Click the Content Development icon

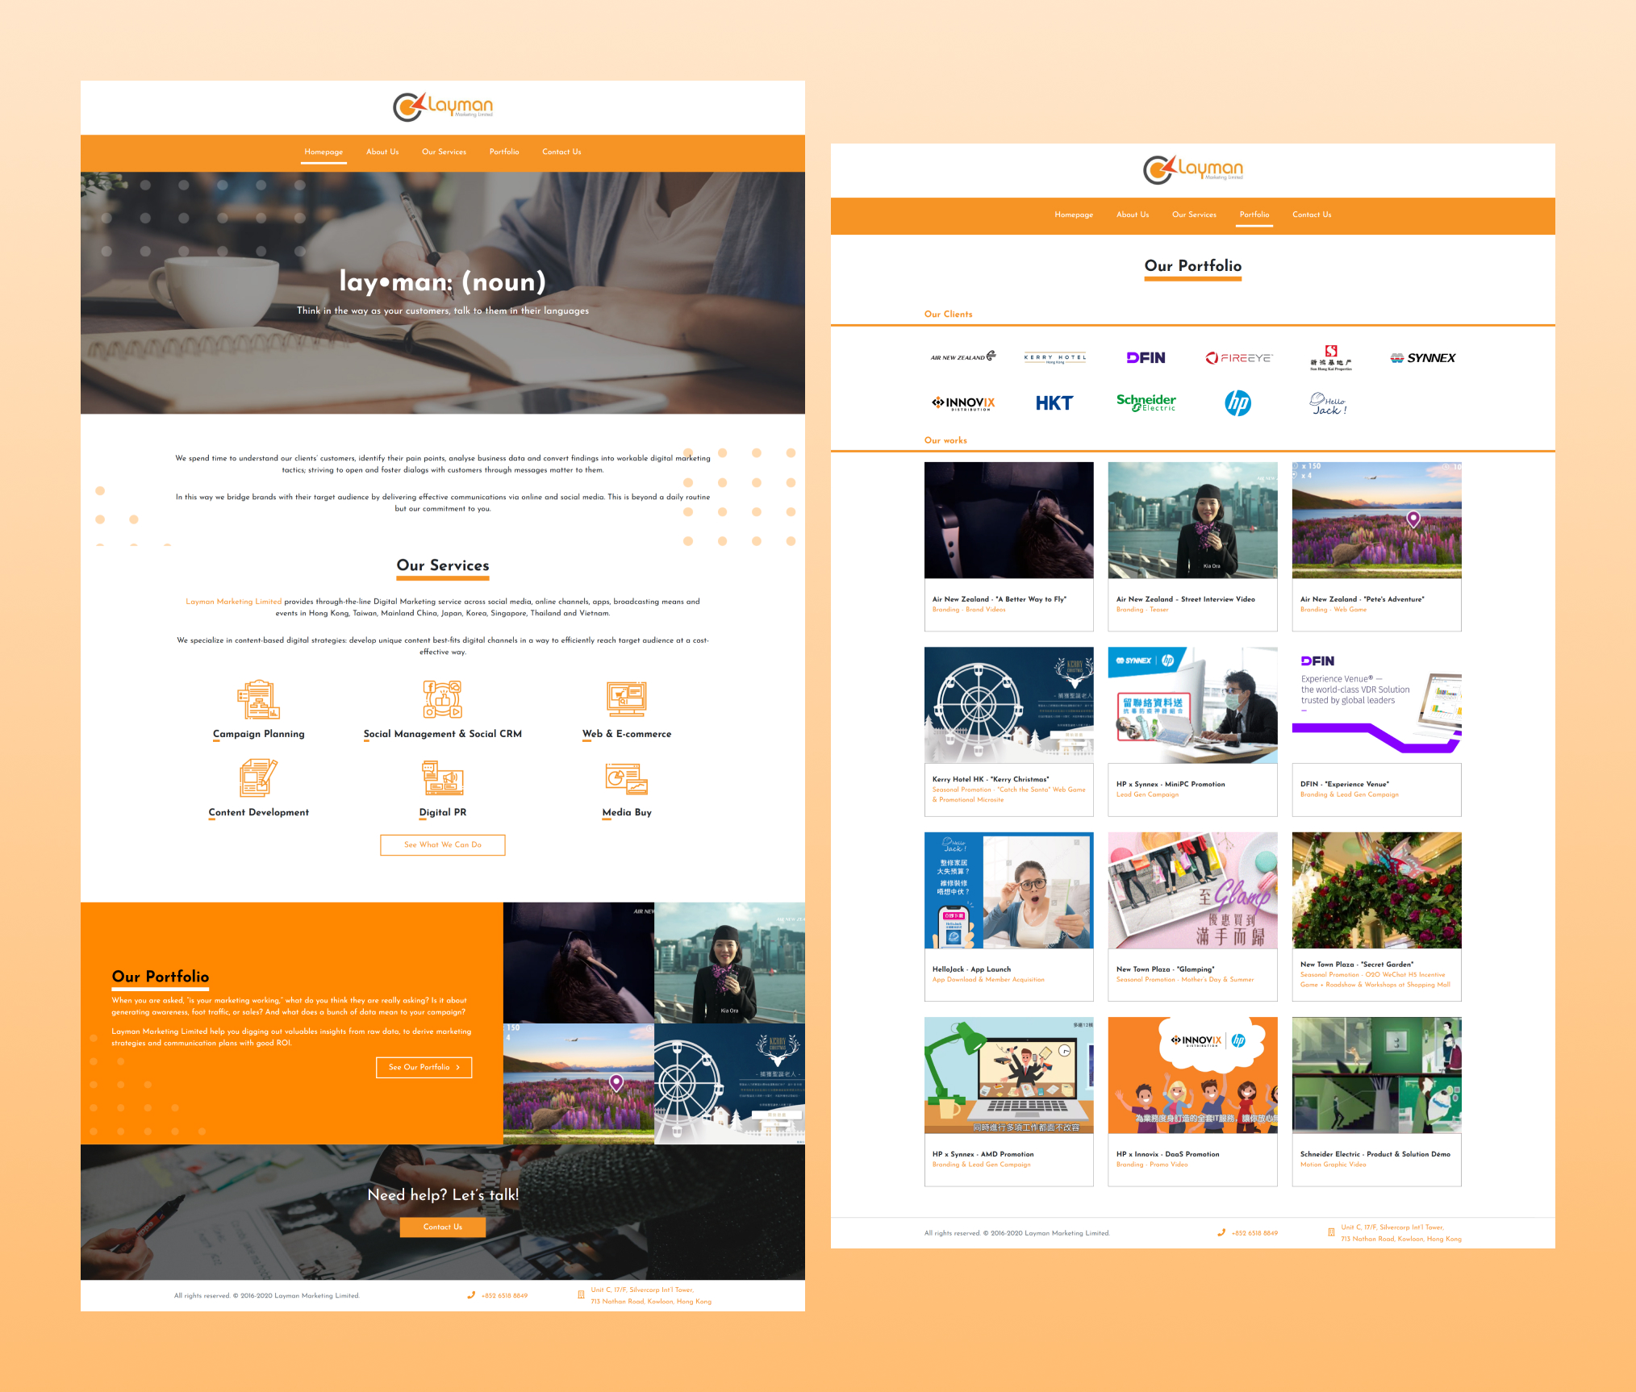point(258,778)
